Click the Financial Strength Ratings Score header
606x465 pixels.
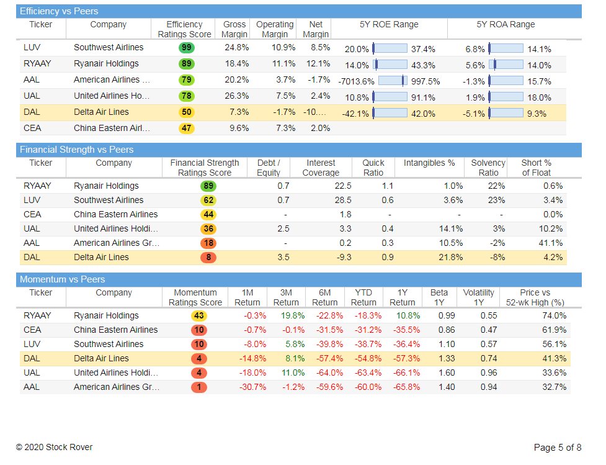[x=205, y=168]
